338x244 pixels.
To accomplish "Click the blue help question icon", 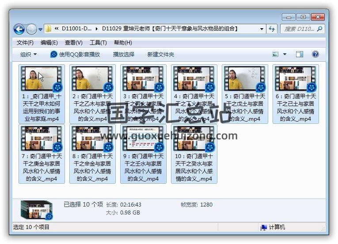I will tap(315, 54).
